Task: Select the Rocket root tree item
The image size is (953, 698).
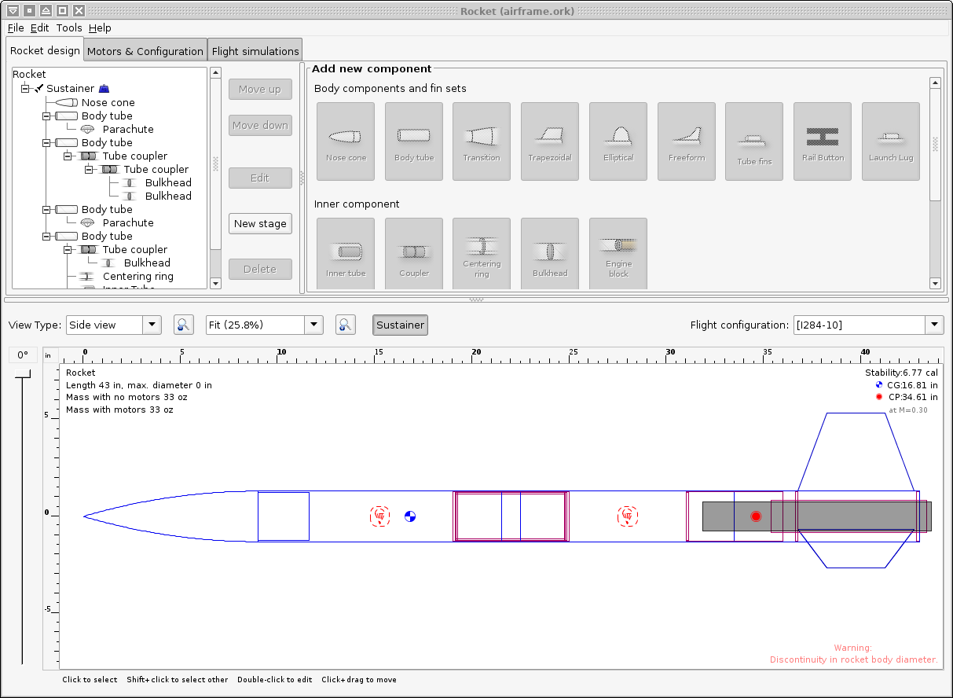Action: point(29,74)
